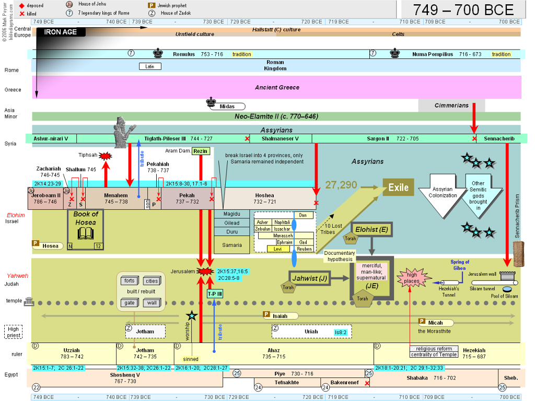Click the star above the worship line
Viewport: 535px width, 401px height.
click(x=192, y=316)
